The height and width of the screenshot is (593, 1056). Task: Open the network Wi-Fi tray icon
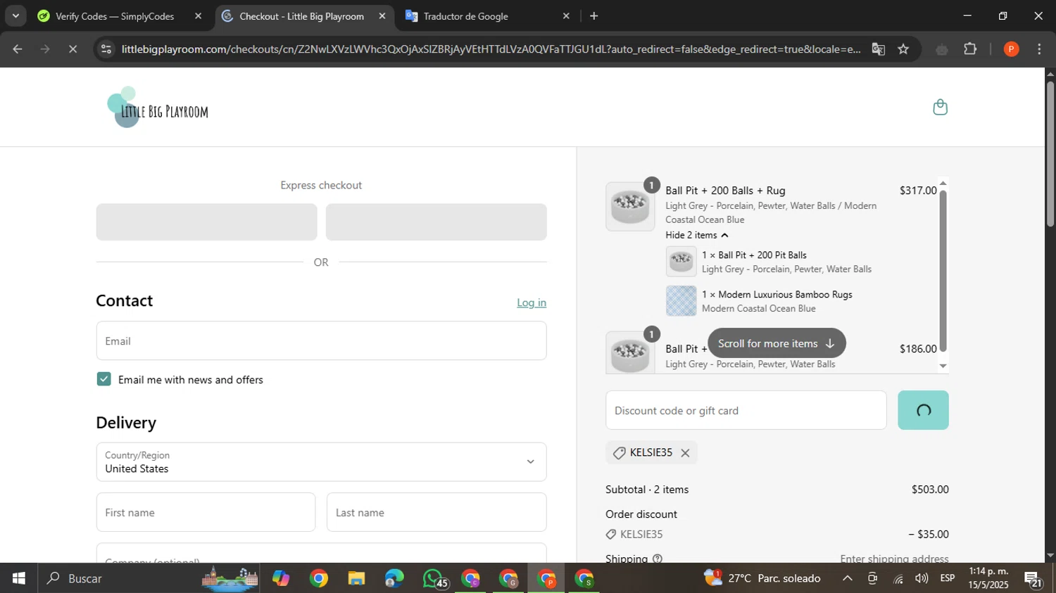(898, 578)
